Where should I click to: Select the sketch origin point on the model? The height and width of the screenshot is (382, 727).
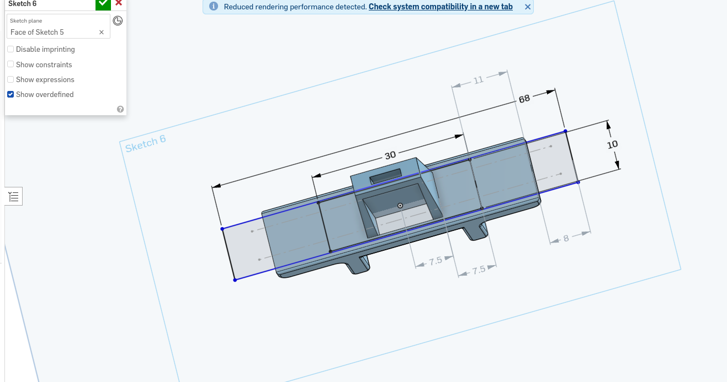click(400, 206)
